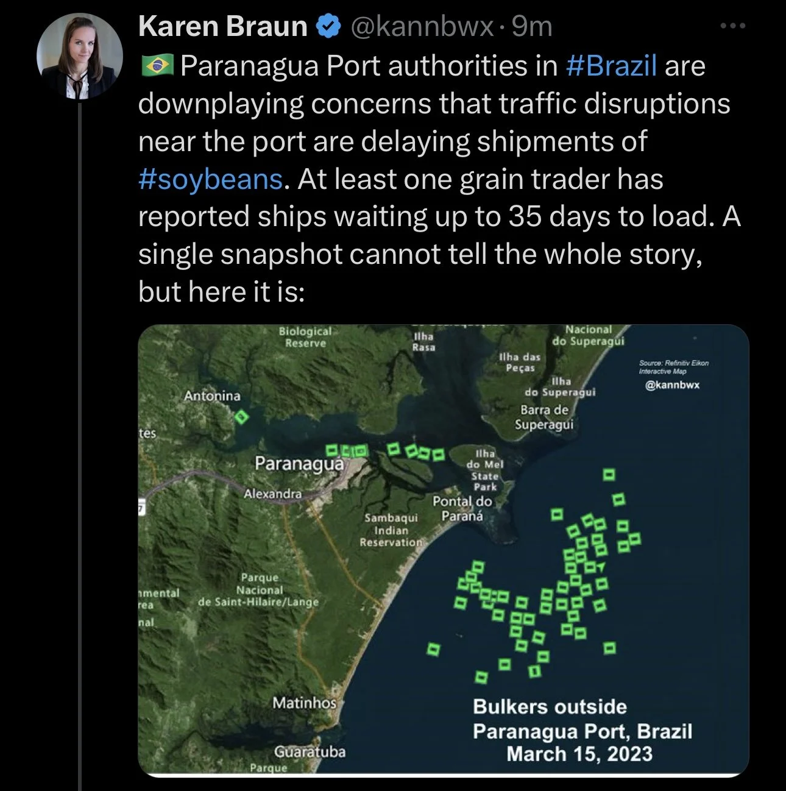Select the northernmost offshore bulker marker
The height and width of the screenshot is (791, 786).
click(608, 474)
